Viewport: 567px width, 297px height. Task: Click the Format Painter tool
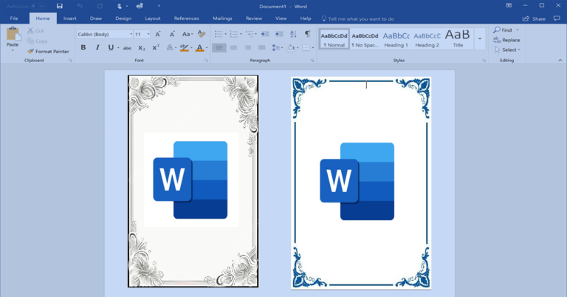tap(48, 52)
